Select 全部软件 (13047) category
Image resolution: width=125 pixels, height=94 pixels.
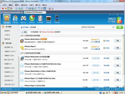10,51
